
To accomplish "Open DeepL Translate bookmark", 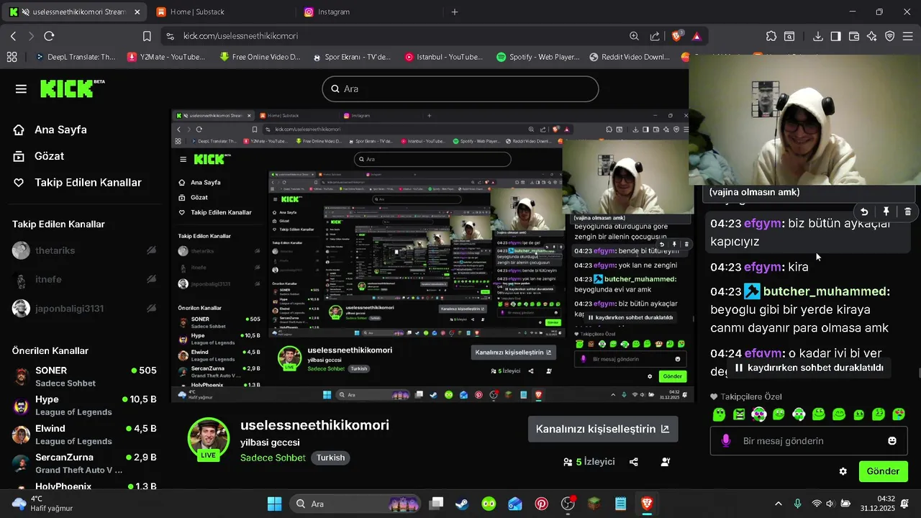I will 76,57.
